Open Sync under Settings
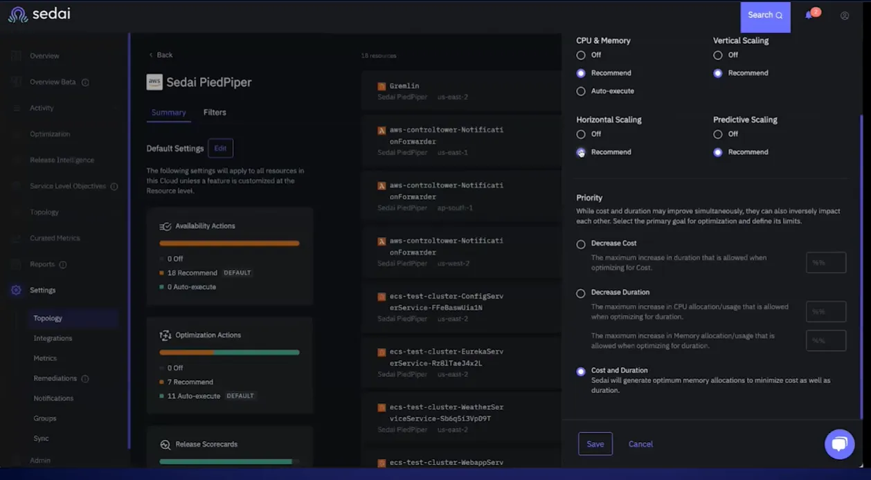This screenshot has width=871, height=480. tap(41, 439)
